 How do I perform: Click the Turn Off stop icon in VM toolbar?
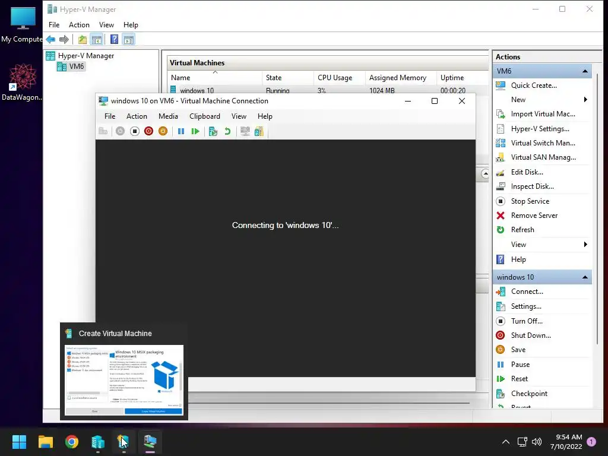(135, 131)
